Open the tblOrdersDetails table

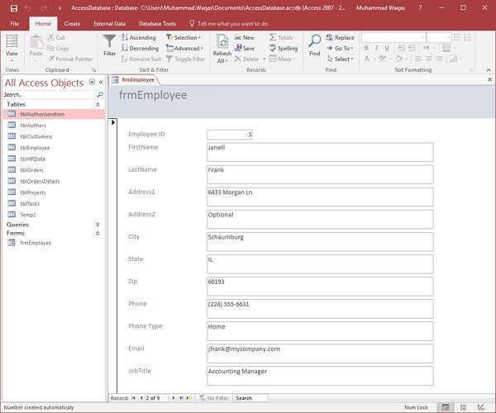[40, 182]
